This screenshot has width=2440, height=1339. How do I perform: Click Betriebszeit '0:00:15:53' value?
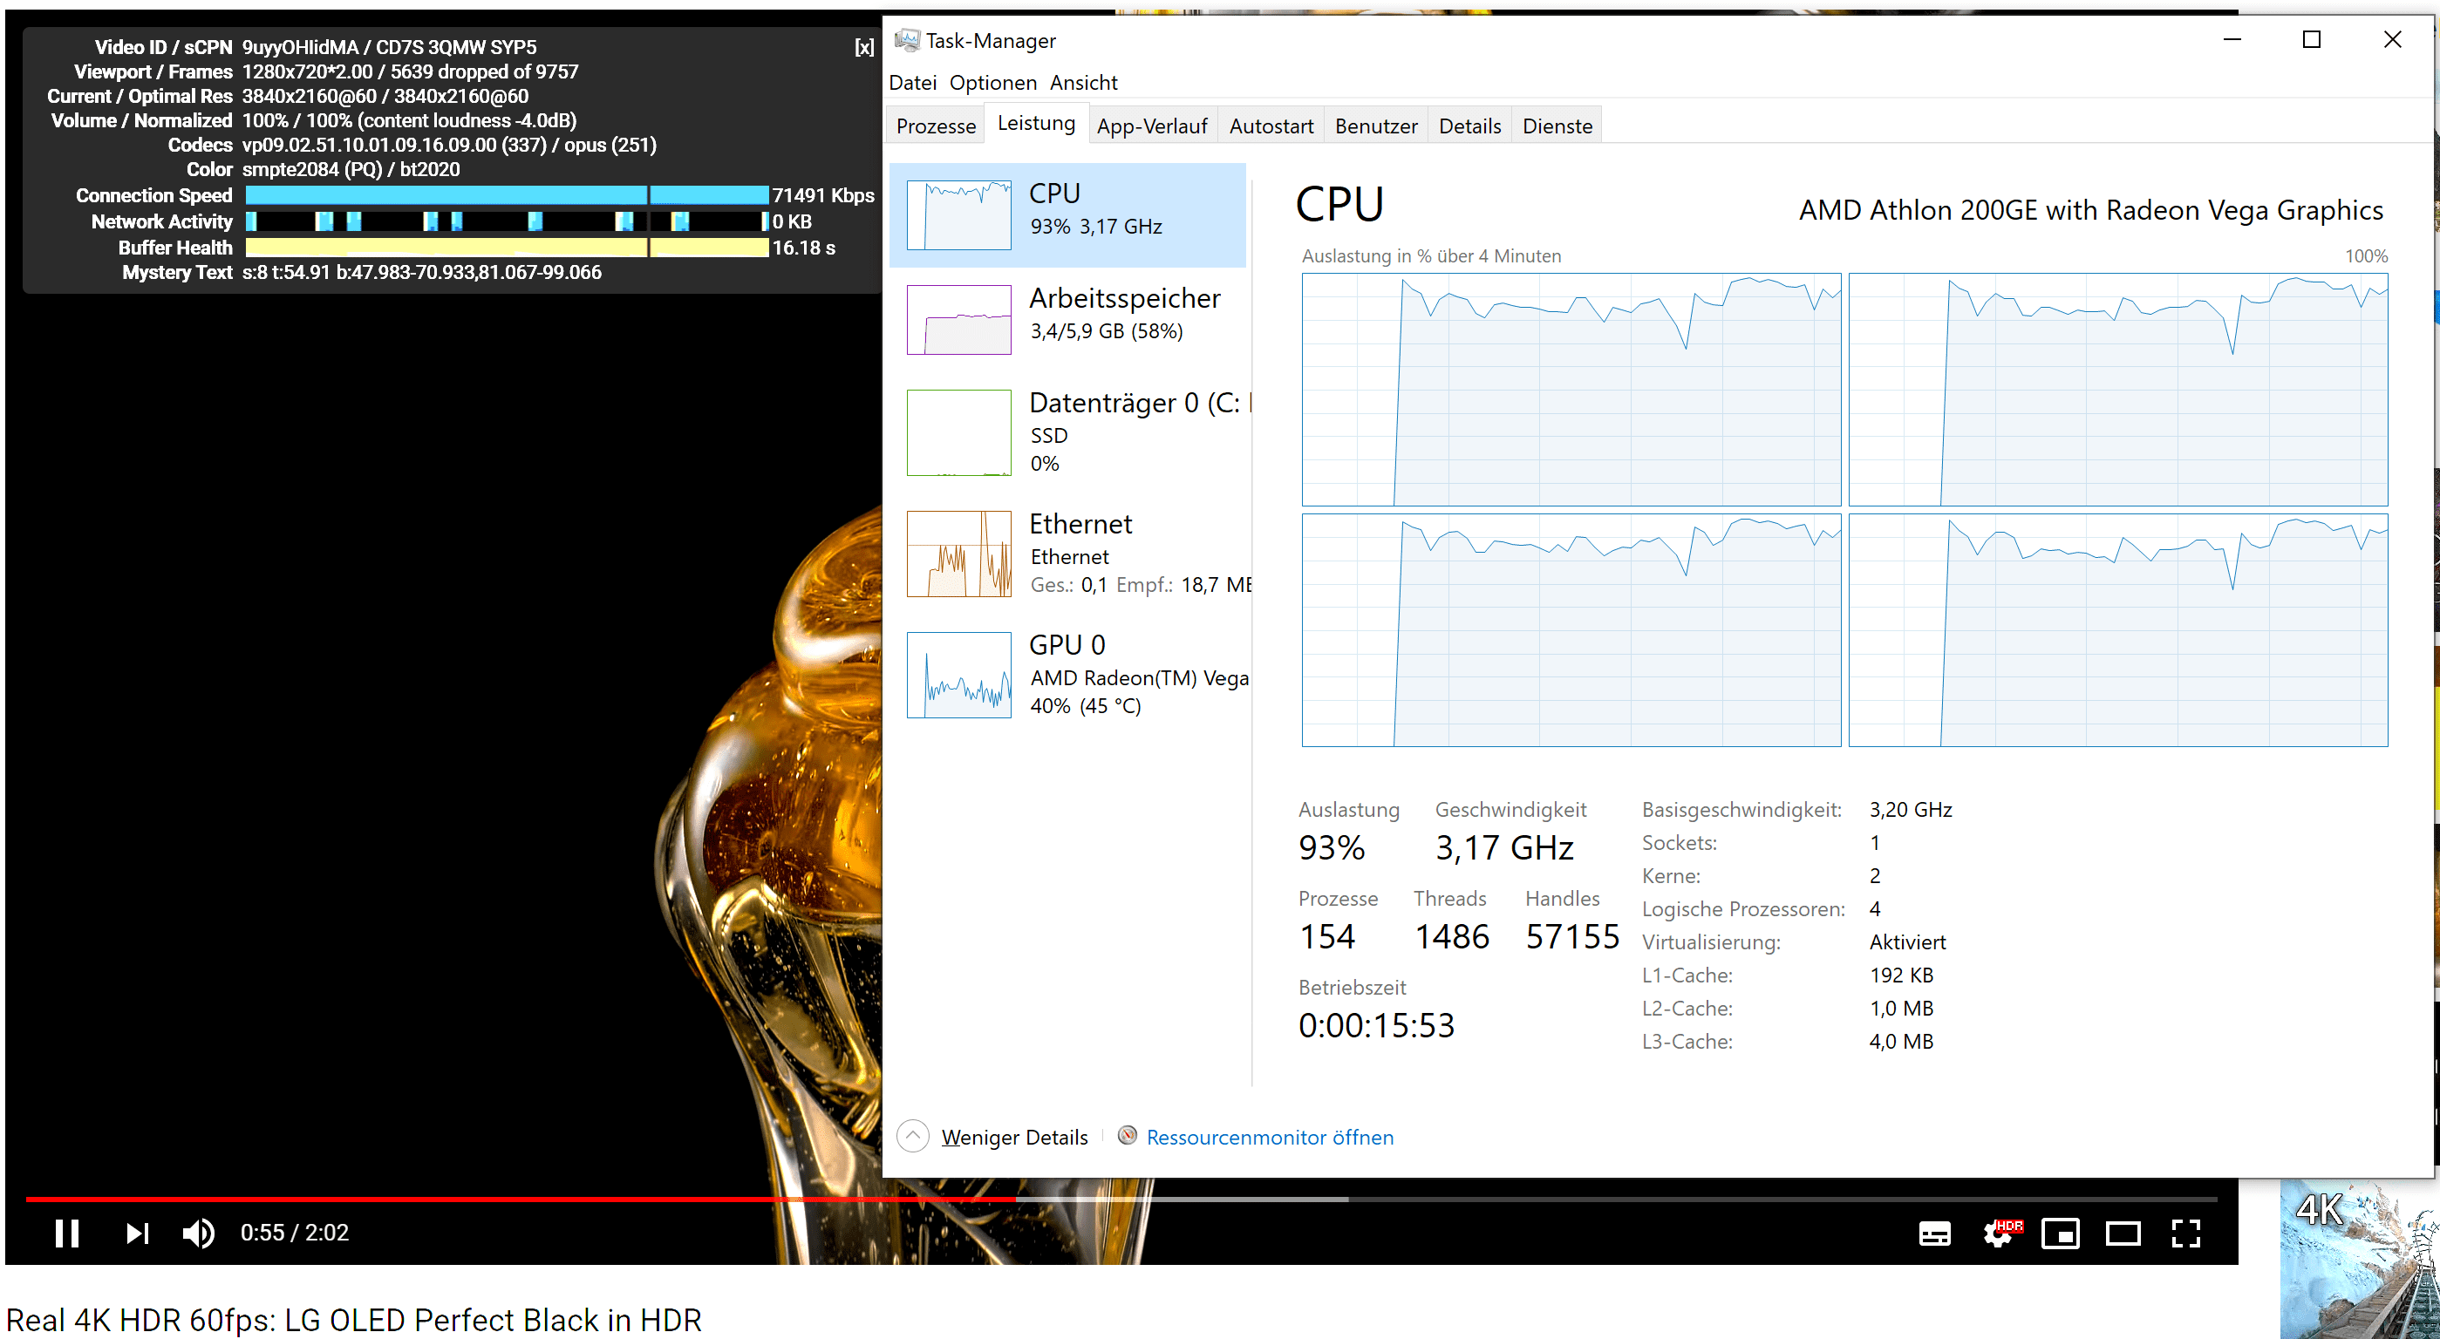pos(1376,1025)
